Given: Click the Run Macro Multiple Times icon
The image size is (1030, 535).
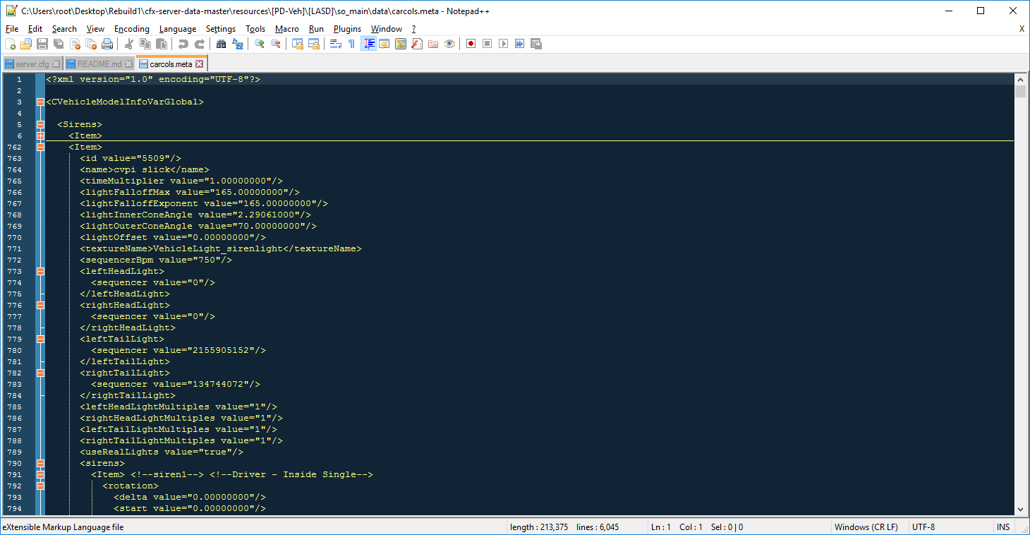Looking at the screenshot, I should (x=519, y=44).
